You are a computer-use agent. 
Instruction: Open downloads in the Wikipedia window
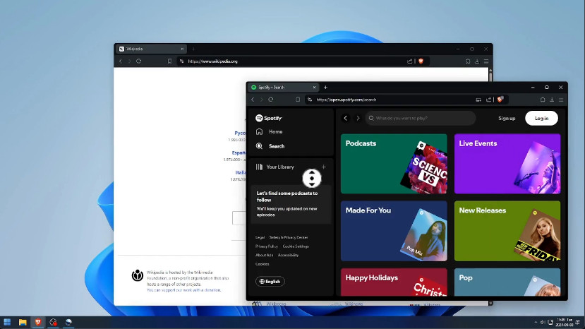(x=477, y=61)
